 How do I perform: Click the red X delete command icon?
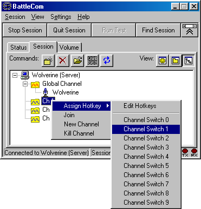pos(63,60)
